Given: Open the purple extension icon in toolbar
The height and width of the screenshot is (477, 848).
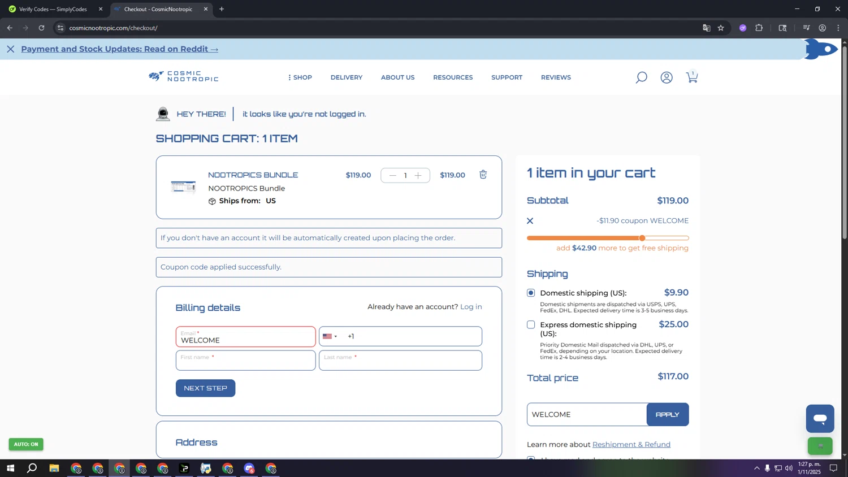Looking at the screenshot, I should 743,28.
